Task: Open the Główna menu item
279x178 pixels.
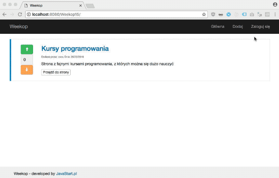Action: pyautogui.click(x=218, y=26)
